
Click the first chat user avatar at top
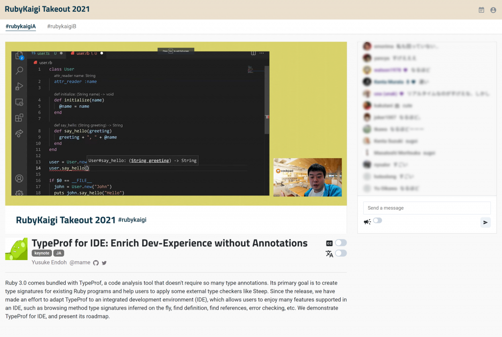[x=367, y=47]
